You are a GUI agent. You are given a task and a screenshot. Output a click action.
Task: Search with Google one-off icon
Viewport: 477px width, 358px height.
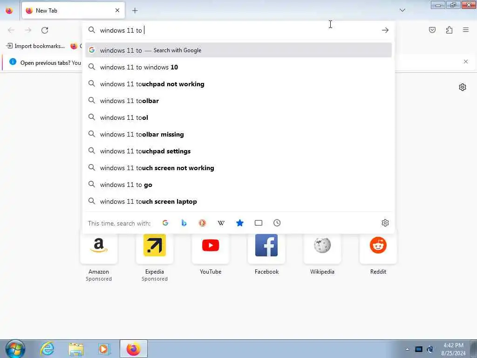point(165,223)
